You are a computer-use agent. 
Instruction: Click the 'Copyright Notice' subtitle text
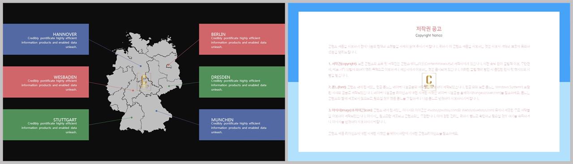coord(429,35)
